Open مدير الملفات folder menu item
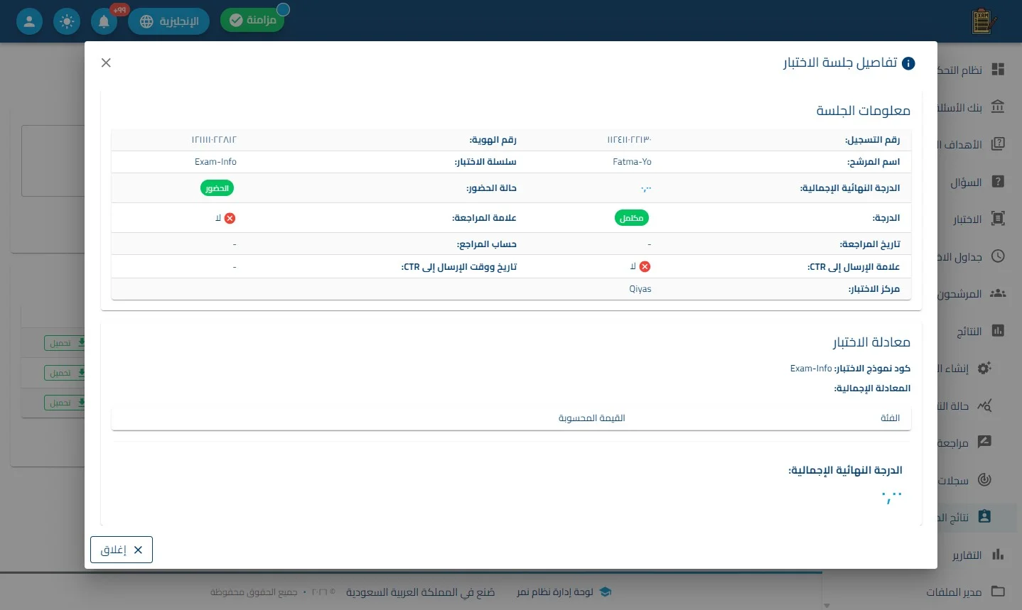The image size is (1022, 610). click(965, 592)
